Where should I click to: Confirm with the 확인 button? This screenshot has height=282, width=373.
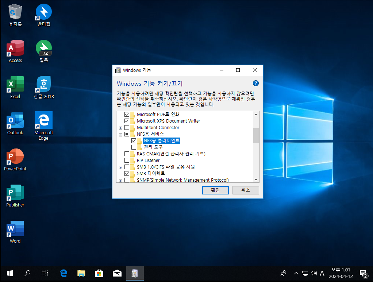coord(215,190)
